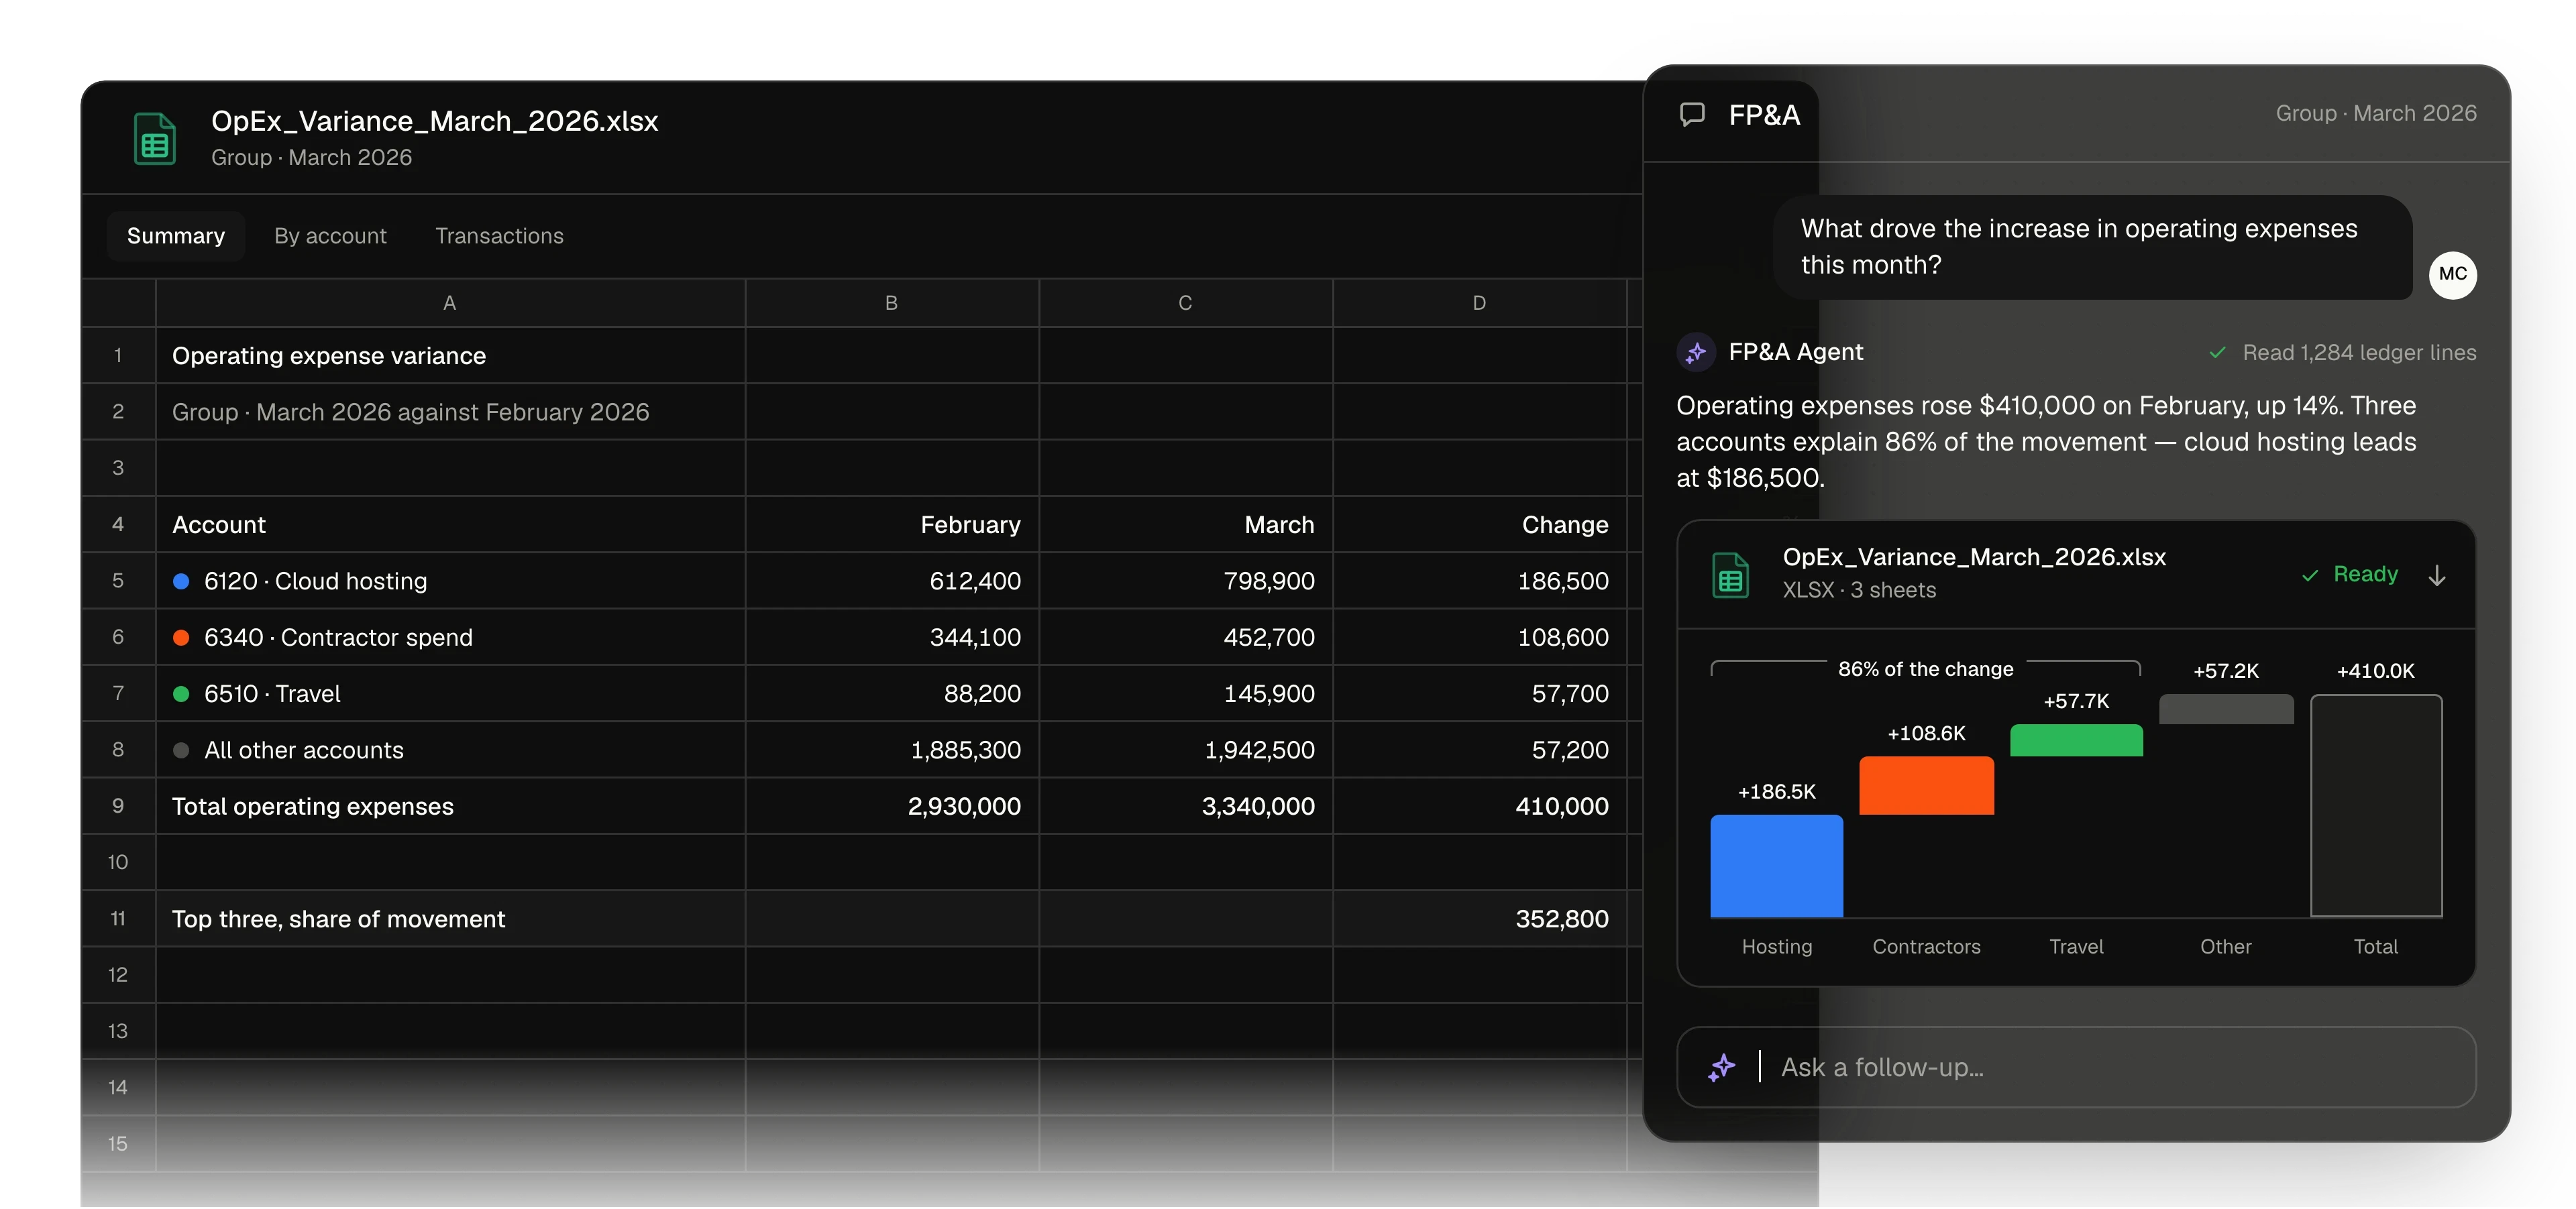
Task: Click the Ready status indicator
Action: (2349, 575)
